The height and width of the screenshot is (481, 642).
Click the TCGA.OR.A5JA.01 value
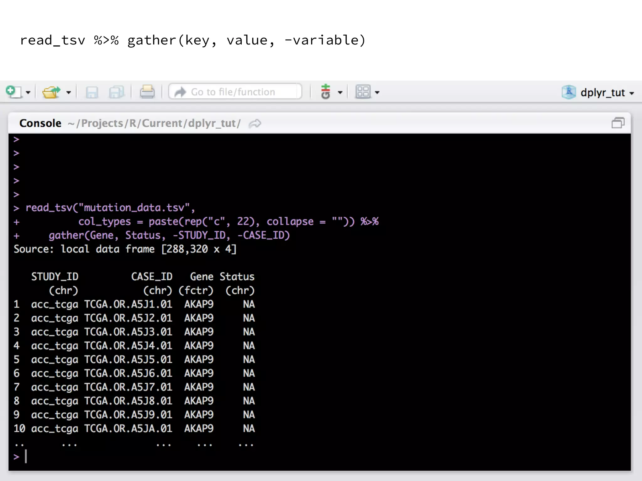pos(128,428)
